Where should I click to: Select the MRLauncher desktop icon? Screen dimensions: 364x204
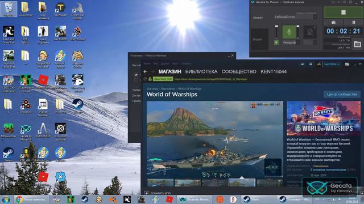[9, 131]
